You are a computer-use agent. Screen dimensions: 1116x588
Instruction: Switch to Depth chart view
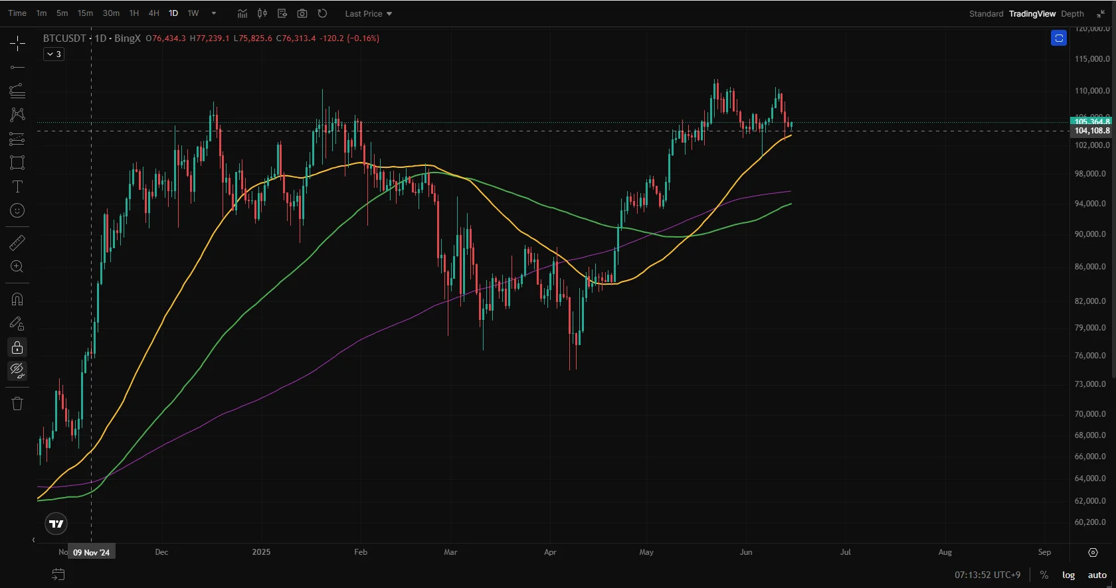point(1072,13)
